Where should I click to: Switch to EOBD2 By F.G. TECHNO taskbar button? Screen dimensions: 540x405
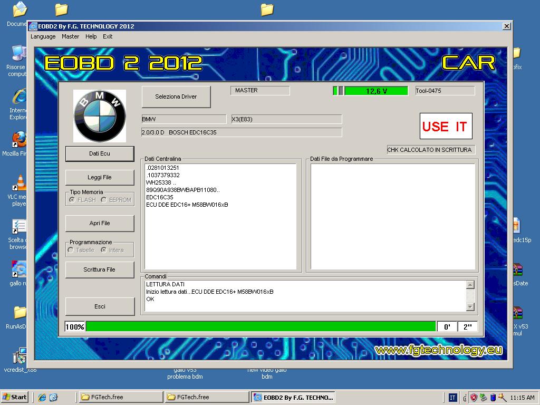tap(293, 397)
